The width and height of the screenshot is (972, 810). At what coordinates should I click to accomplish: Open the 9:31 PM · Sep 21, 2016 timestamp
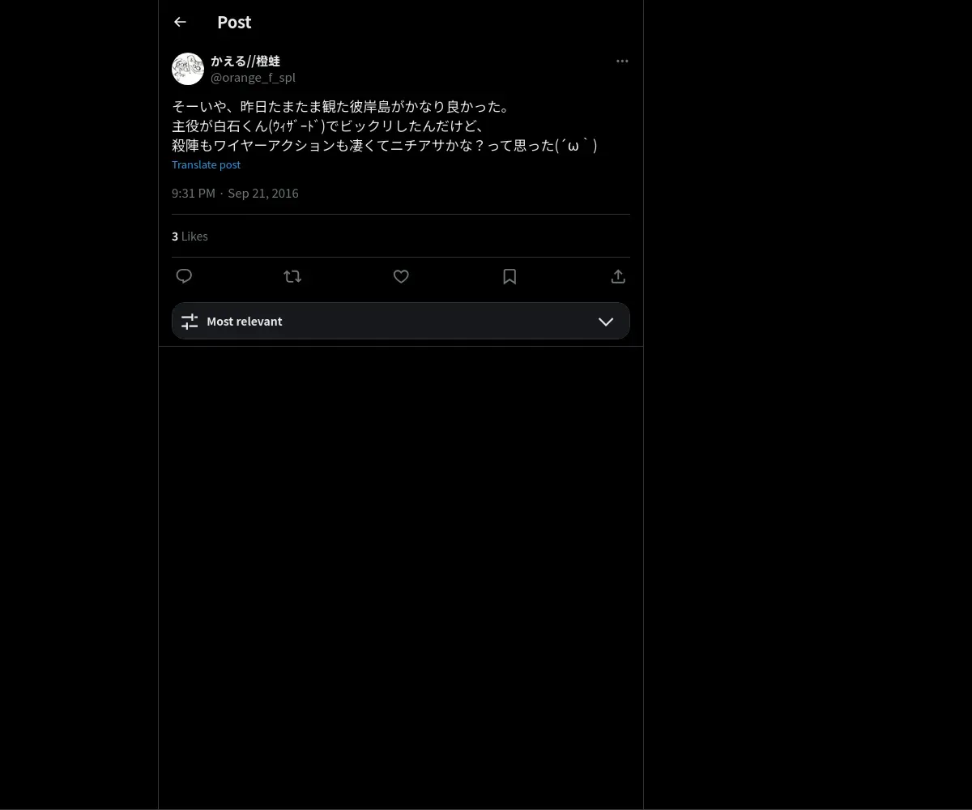(235, 193)
